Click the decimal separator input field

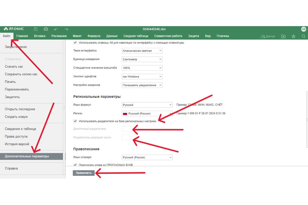126,129
